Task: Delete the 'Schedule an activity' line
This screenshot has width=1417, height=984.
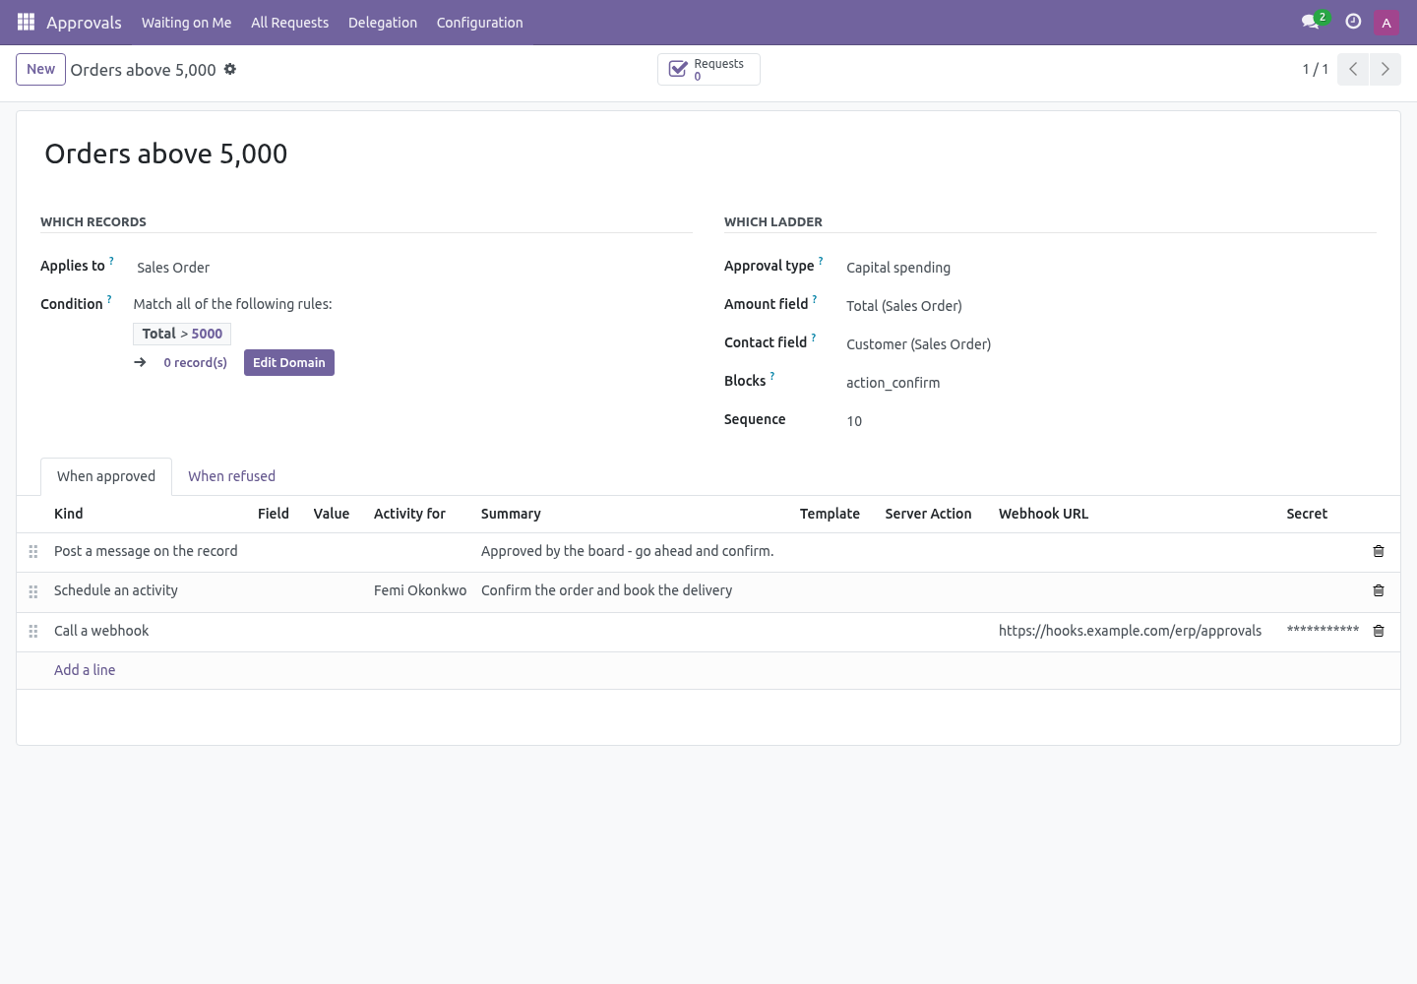Action: (1379, 590)
